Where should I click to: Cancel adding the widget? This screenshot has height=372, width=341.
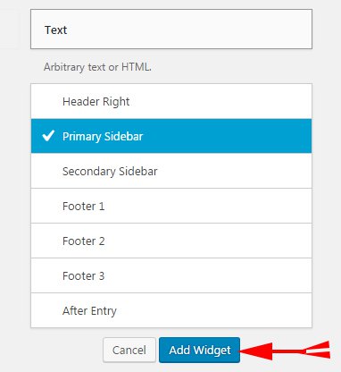point(129,350)
